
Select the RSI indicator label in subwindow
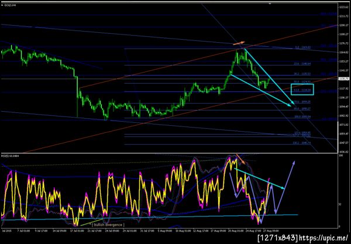(9, 155)
